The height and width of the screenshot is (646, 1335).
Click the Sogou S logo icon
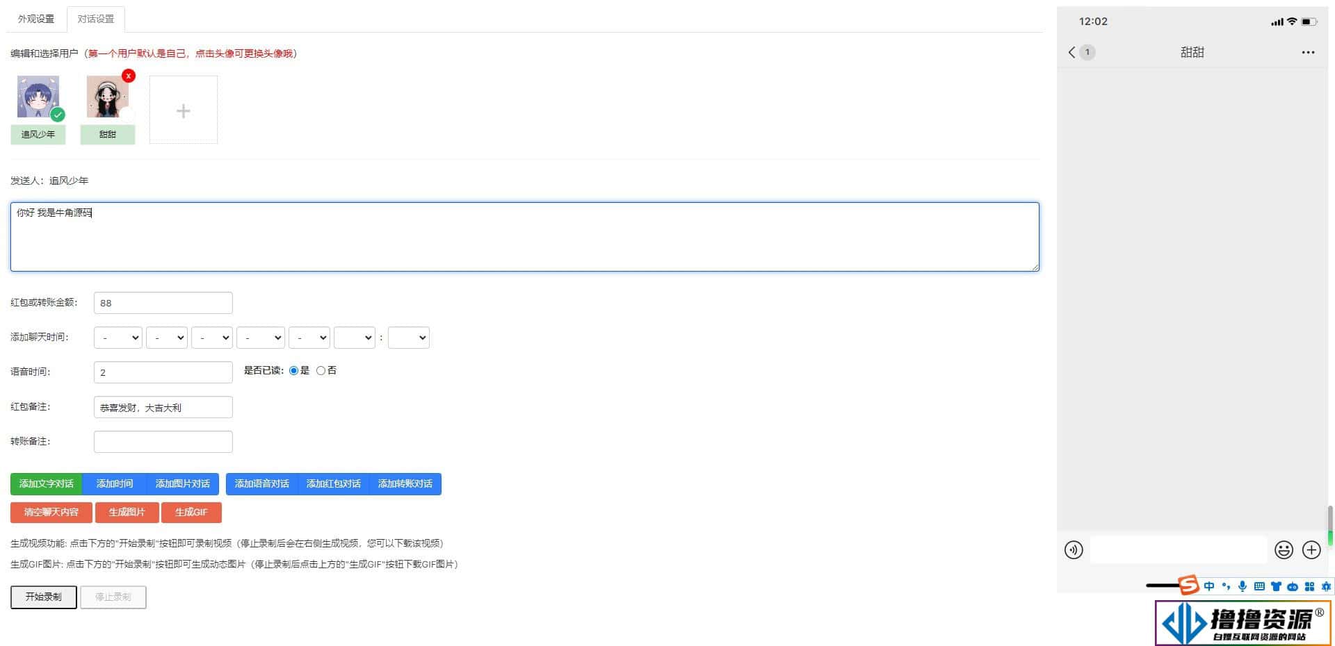[1188, 586]
